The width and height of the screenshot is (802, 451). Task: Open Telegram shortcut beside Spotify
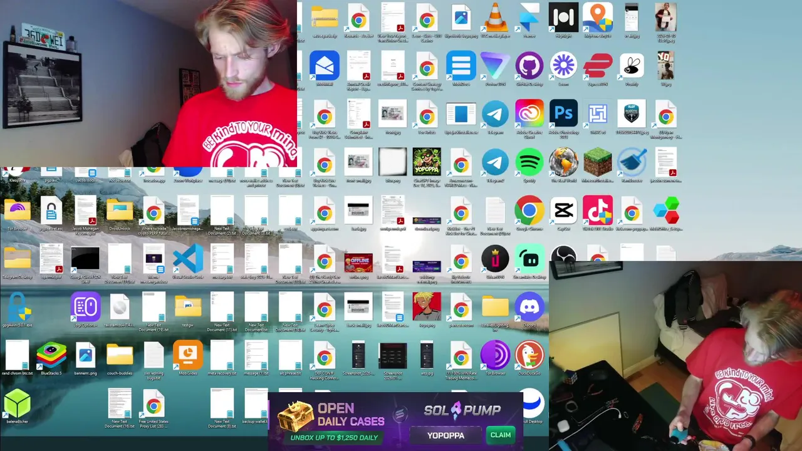click(x=495, y=163)
